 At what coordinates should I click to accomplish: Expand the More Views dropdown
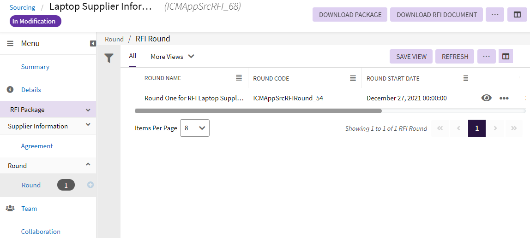tap(173, 57)
